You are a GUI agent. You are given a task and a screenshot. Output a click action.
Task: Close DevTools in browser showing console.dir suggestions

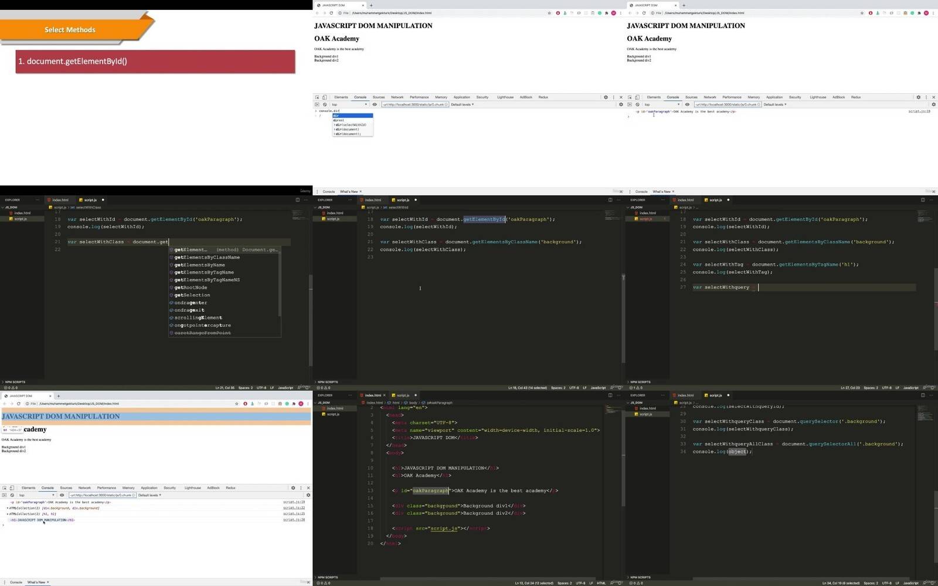621,97
